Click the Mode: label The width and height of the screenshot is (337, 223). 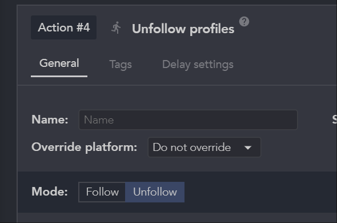[50, 192]
